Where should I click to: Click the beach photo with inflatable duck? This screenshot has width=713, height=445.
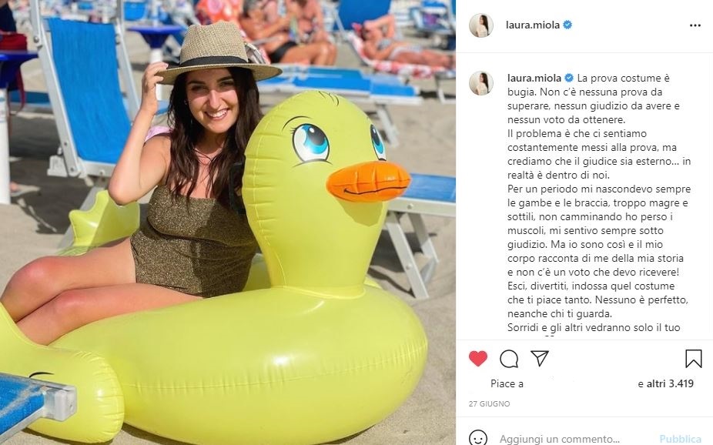point(228,222)
